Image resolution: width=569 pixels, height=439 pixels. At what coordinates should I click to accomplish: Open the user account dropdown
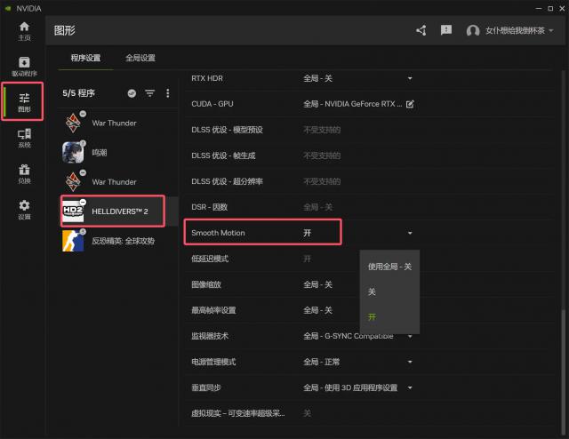tap(510, 30)
